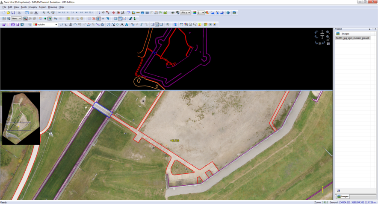Click the red crosshair target icon

coord(114,13)
